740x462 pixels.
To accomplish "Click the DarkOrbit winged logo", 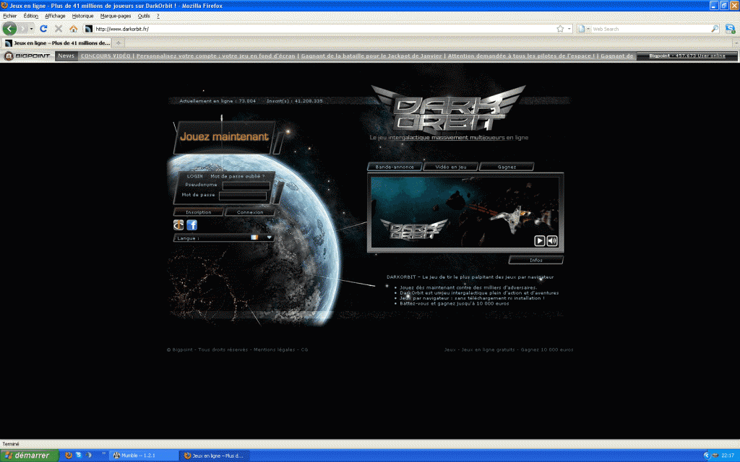I will tap(448, 108).
